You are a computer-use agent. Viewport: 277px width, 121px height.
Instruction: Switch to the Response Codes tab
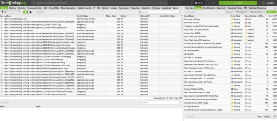coord(35,8)
